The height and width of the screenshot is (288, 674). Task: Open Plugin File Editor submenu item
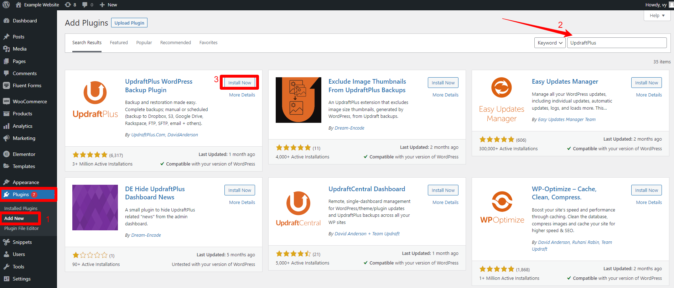click(x=21, y=228)
